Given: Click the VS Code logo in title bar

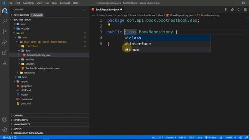Looking at the screenshot, I should coord(4,3).
